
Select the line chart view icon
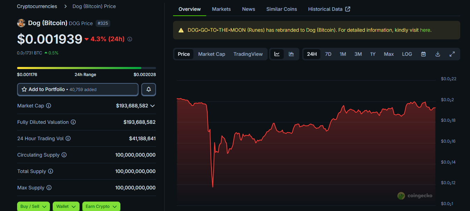pyautogui.click(x=277, y=54)
